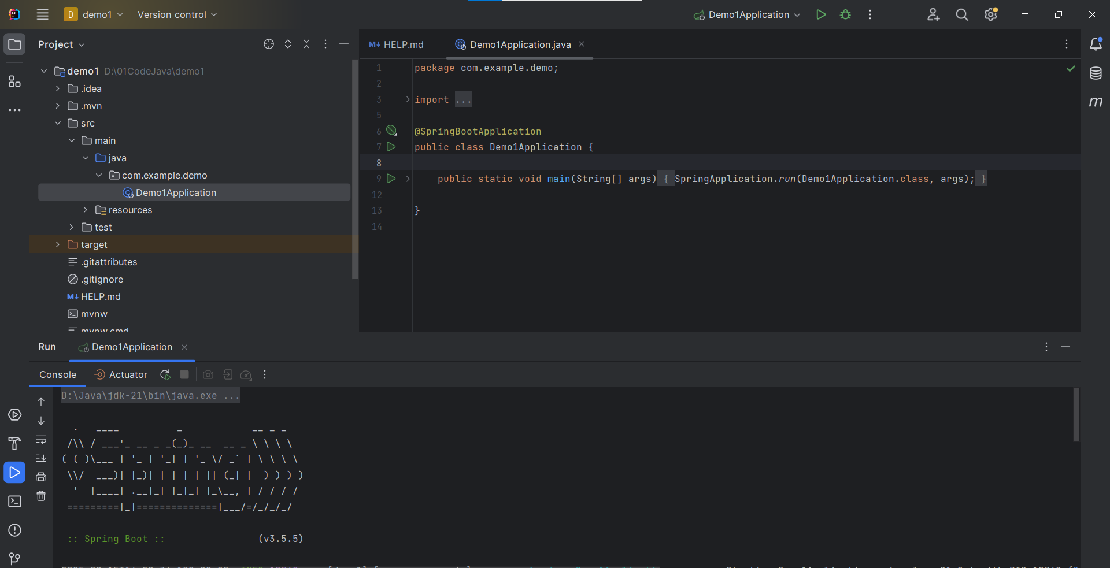1110x568 pixels.
Task: Open the Terminal tool window
Action: pyautogui.click(x=14, y=501)
